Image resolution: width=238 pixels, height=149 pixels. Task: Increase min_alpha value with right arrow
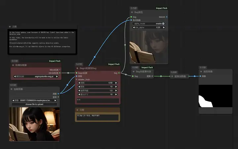click(x=164, y=27)
